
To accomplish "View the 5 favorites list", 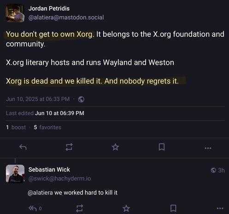I will tap(47, 127).
